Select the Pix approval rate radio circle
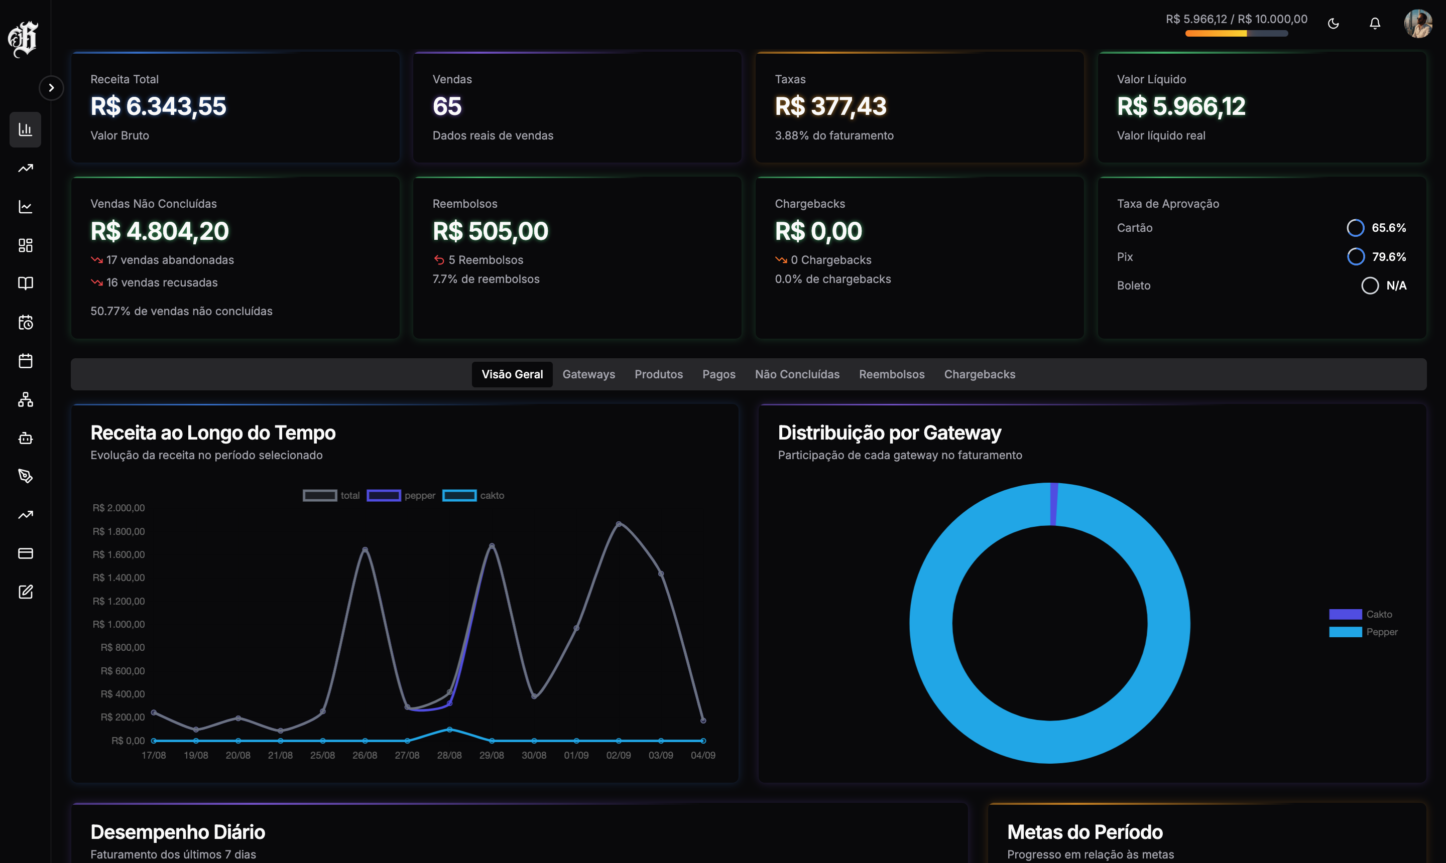Screen dimensions: 1446x863 1357,256
